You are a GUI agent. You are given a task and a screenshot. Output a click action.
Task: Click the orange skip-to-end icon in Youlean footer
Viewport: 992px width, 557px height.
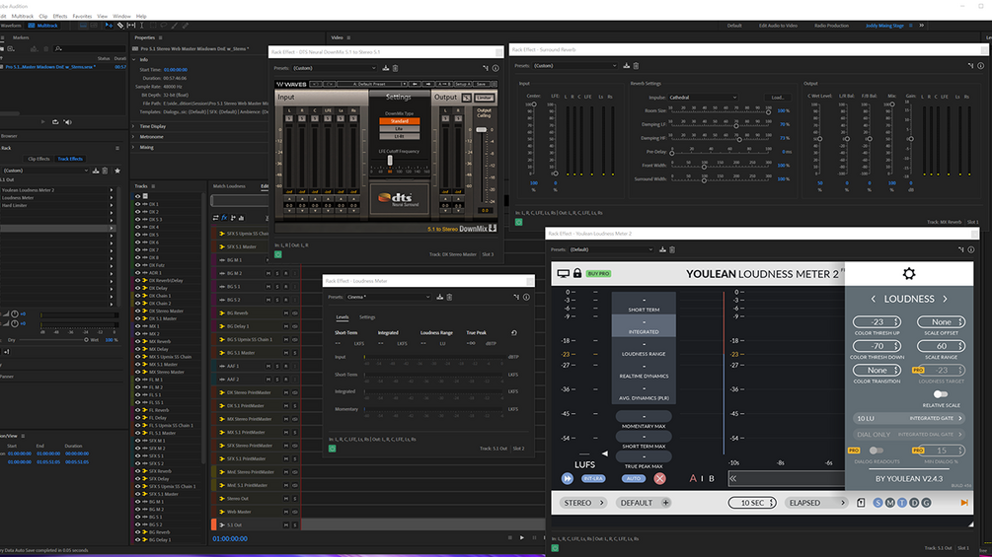click(964, 503)
